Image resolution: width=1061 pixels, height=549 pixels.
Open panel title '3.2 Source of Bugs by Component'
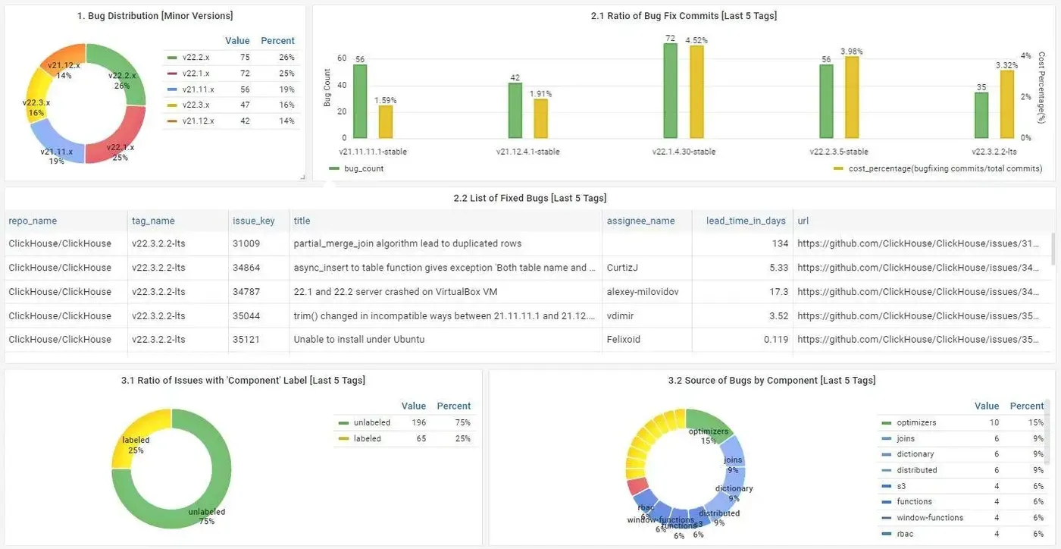pyautogui.click(x=771, y=380)
